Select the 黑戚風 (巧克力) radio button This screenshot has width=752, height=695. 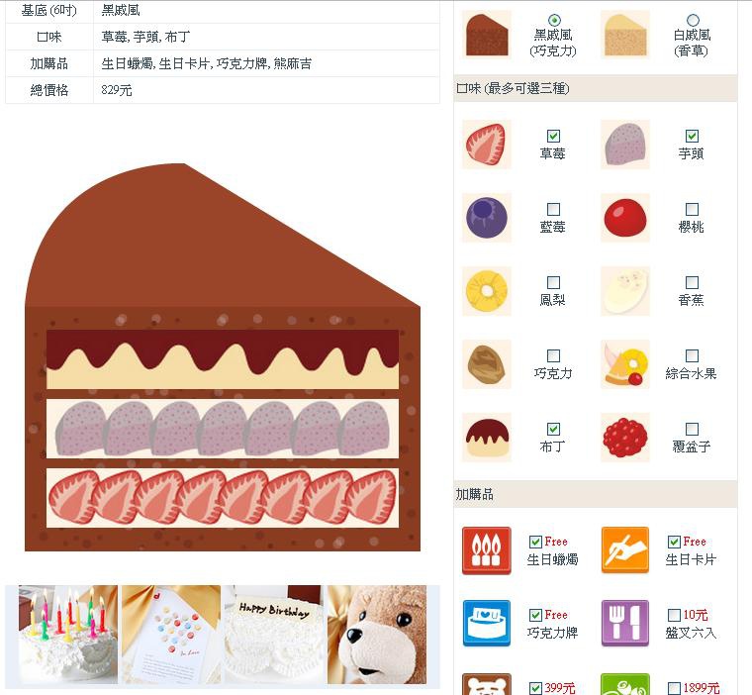pyautogui.click(x=554, y=20)
